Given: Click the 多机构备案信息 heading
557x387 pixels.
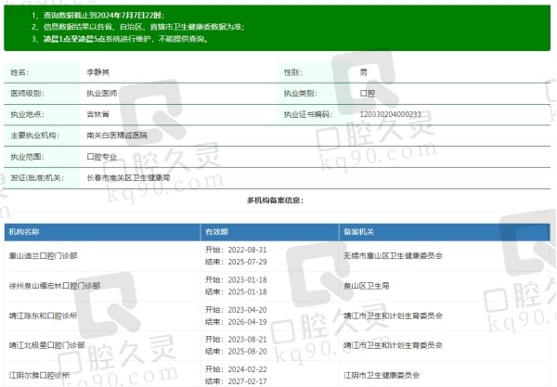Looking at the screenshot, I should click(276, 200).
